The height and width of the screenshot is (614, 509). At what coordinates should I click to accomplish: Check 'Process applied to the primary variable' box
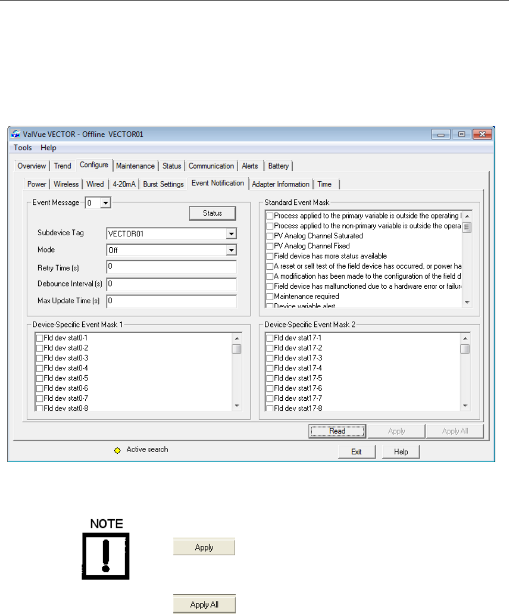(270, 216)
